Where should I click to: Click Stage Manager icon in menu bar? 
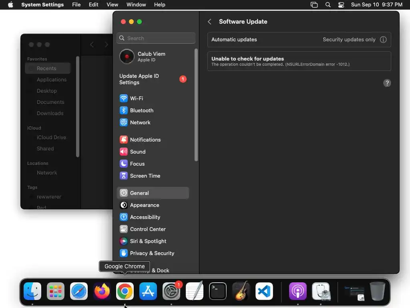coord(314,5)
